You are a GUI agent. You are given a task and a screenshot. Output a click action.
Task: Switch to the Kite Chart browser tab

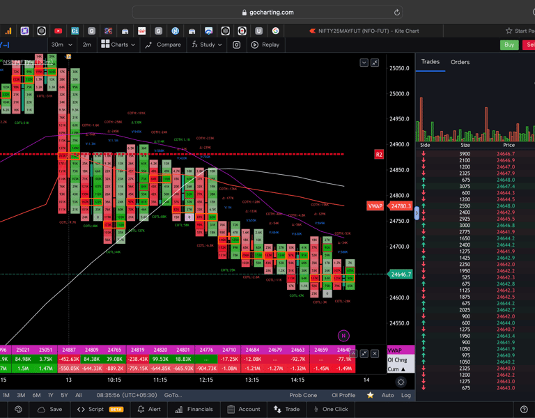tap(364, 31)
